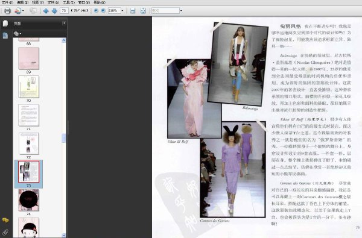Zoom in using the plus button

tap(103, 11)
